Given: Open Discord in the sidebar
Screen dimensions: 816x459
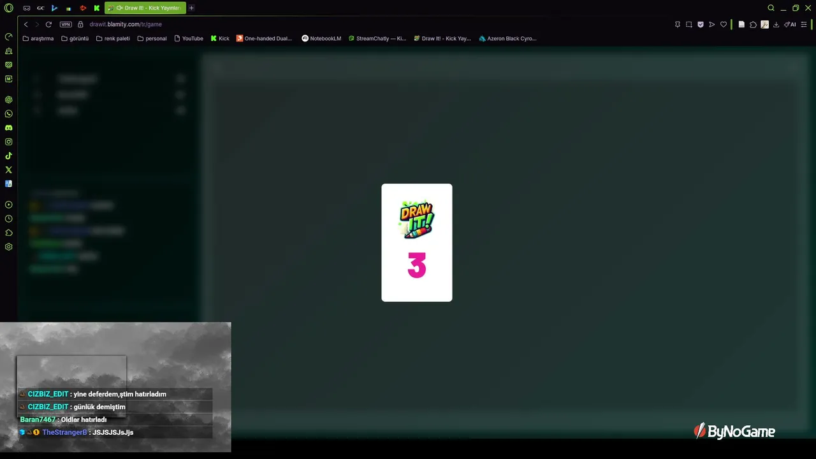Looking at the screenshot, I should (9, 127).
